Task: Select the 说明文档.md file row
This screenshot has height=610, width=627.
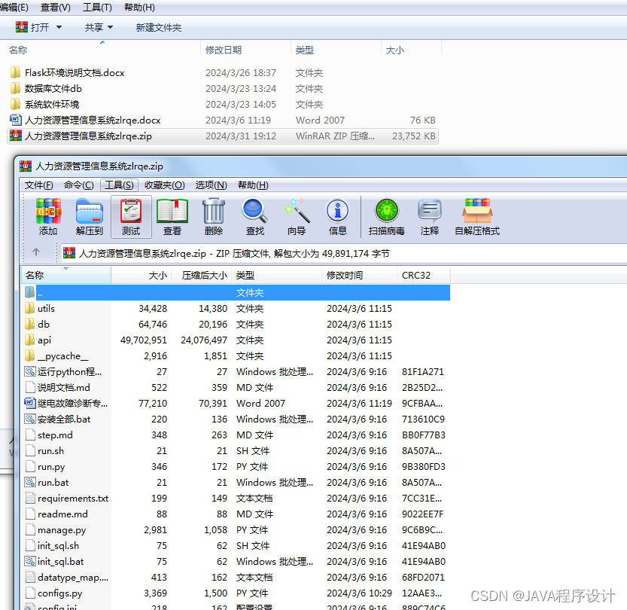Action: click(x=236, y=388)
